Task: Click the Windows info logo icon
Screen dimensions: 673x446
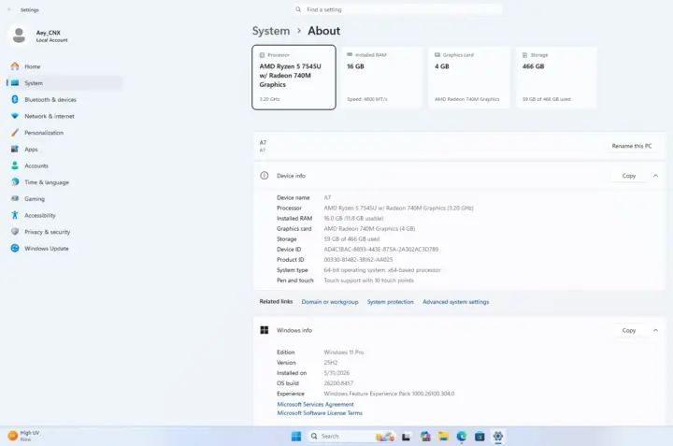Action: coord(265,330)
